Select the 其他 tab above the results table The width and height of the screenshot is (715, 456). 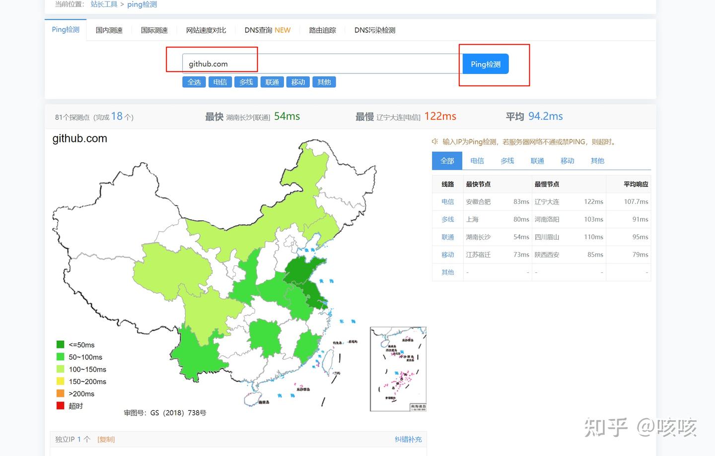click(x=597, y=161)
